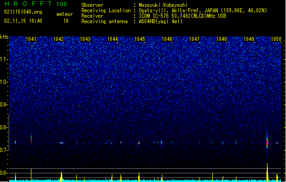The height and width of the screenshot is (182, 286).
Task: Click the Ogata-vill. Akita-Pref. JAPAN location text
Action: [203, 10]
